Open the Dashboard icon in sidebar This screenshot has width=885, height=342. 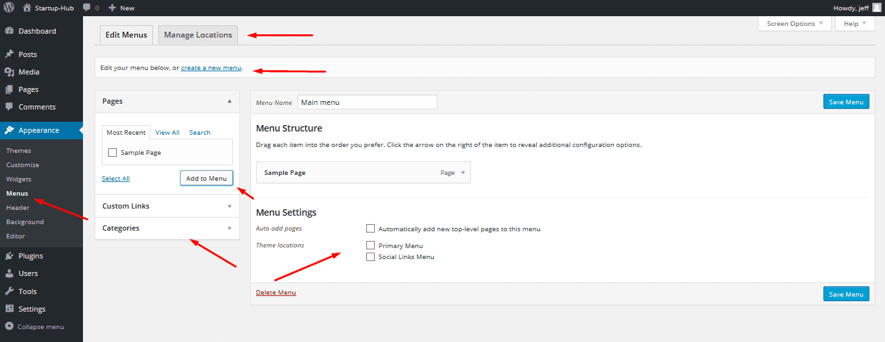(x=9, y=31)
